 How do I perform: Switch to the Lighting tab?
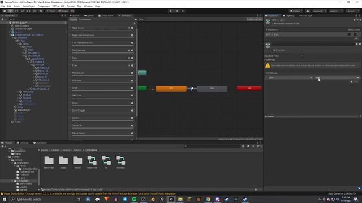[x=288, y=16]
